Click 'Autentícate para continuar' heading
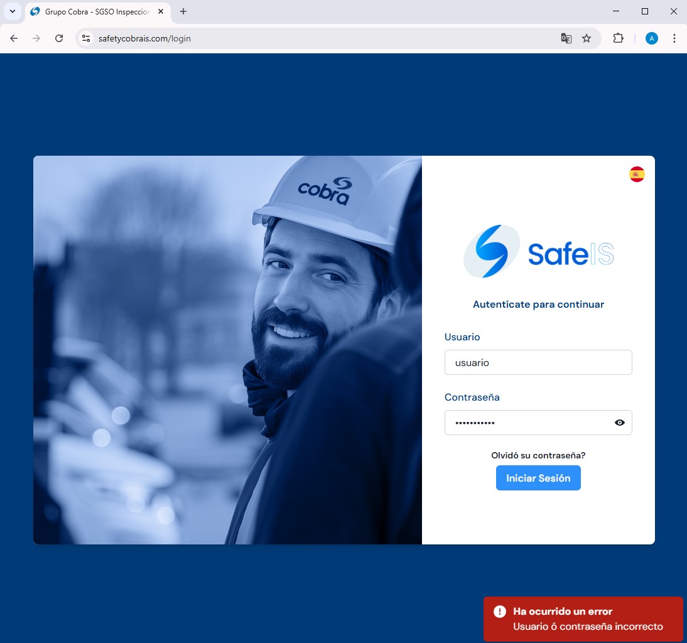The height and width of the screenshot is (643, 687). (538, 305)
